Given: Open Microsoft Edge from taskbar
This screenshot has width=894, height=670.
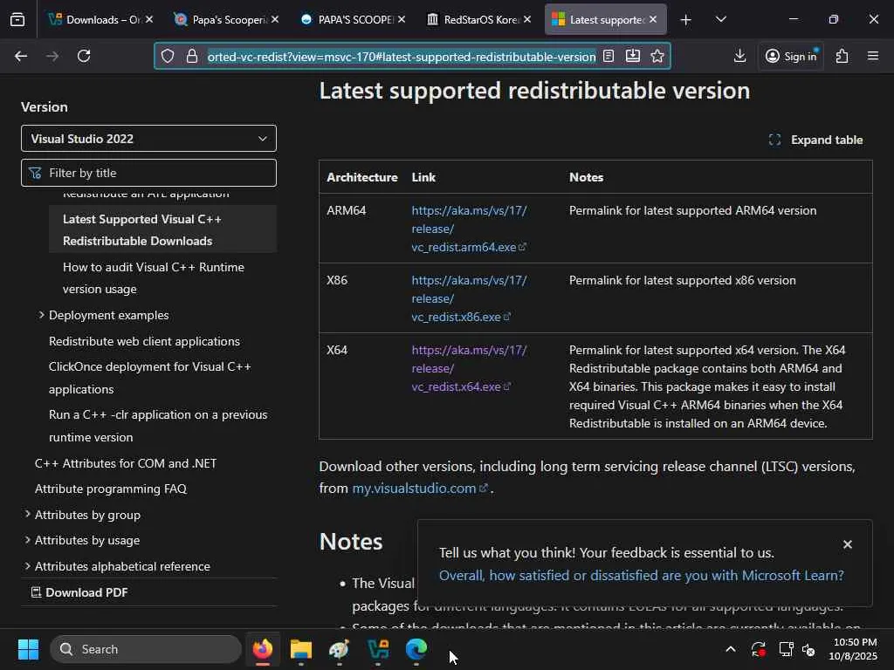Looking at the screenshot, I should 416,649.
